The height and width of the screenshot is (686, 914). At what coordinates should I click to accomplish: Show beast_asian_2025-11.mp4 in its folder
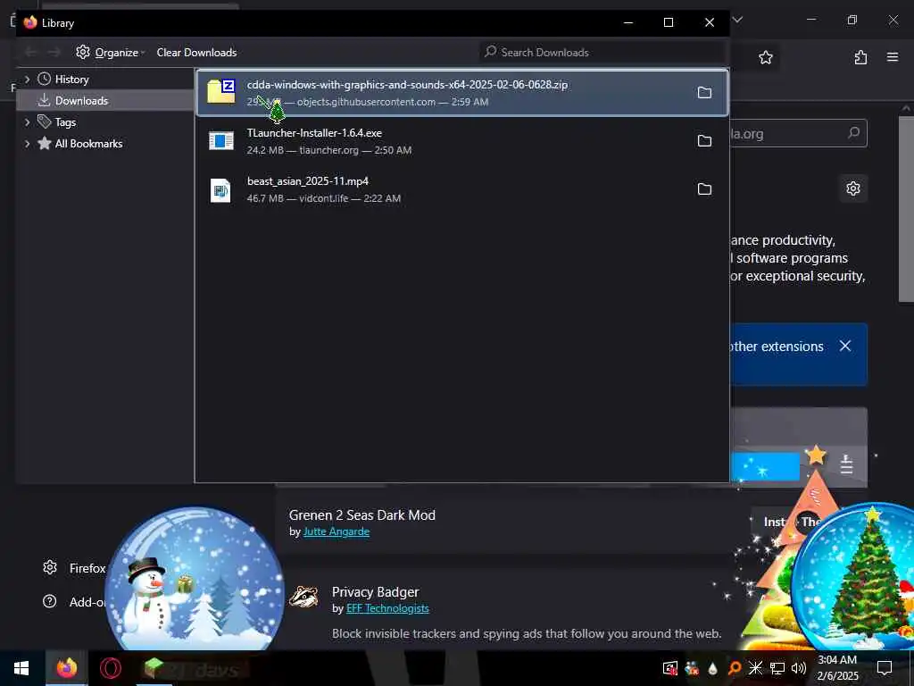click(x=704, y=189)
